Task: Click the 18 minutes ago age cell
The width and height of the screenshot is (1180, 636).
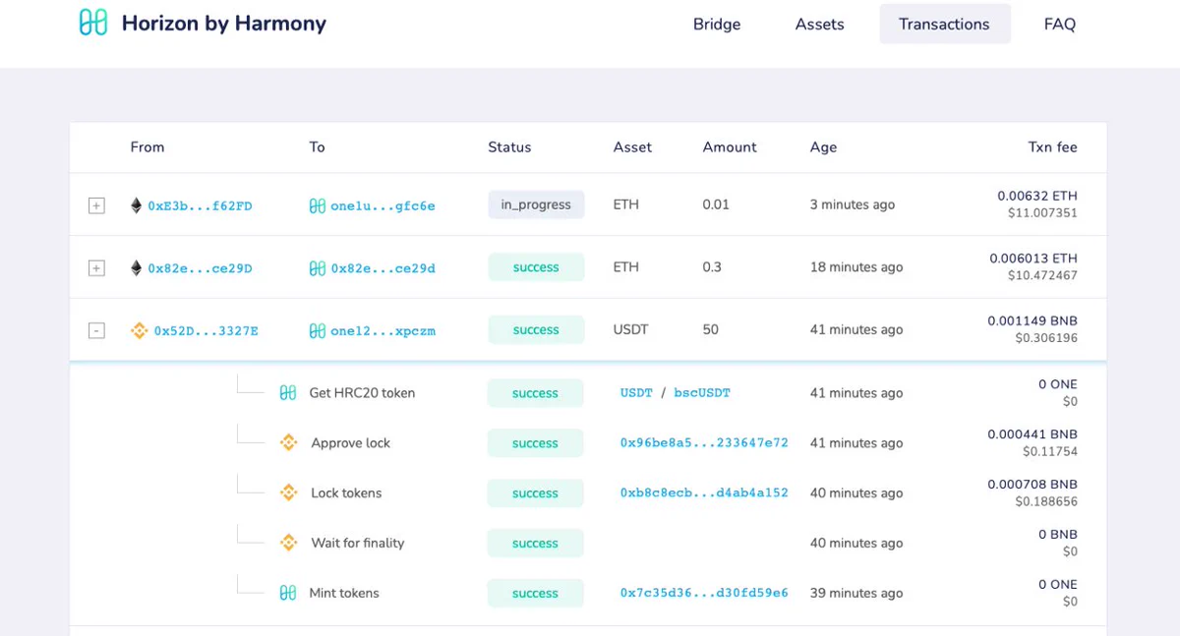Action: point(856,267)
